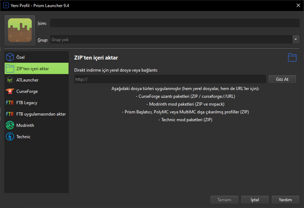Screen dimensions: 304x208
Task: Click the Yardım button
Action: point(285,200)
